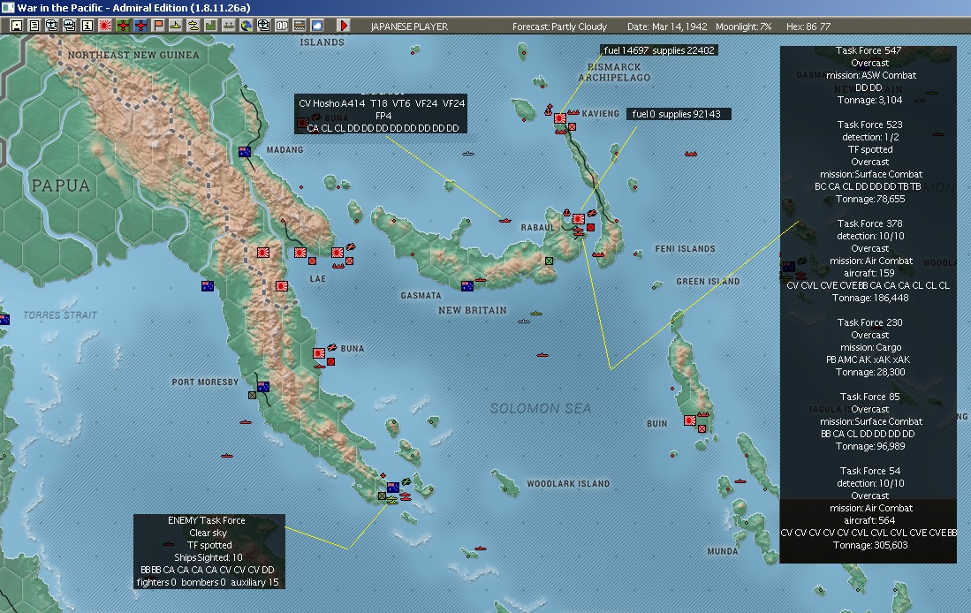
Task: Select the Japanese base flag at Buin
Action: click(x=690, y=420)
